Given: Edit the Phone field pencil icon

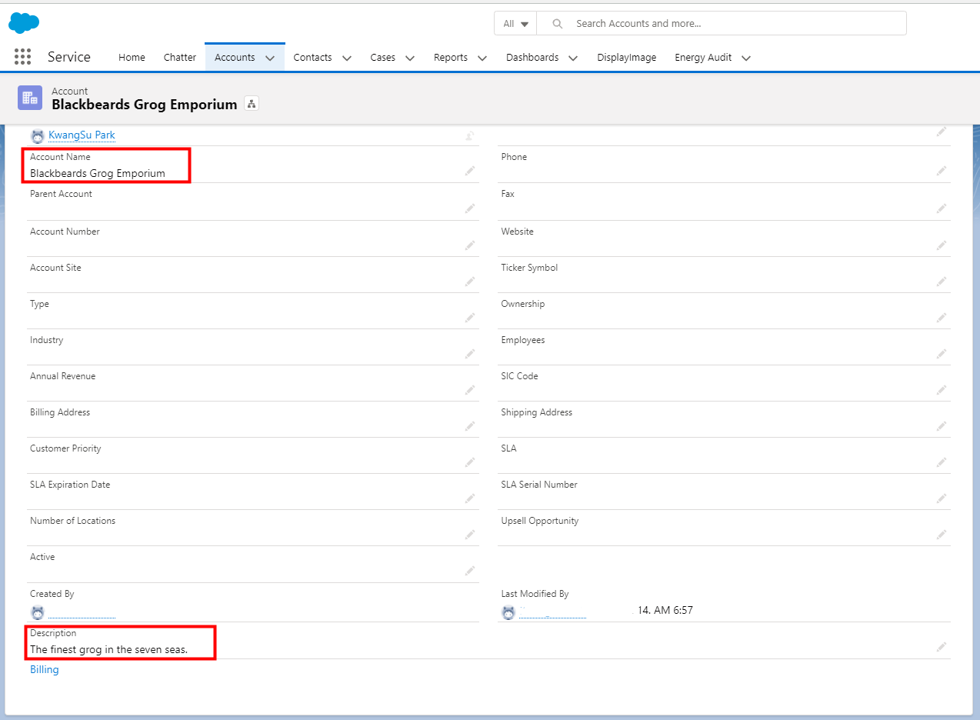Looking at the screenshot, I should point(941,171).
